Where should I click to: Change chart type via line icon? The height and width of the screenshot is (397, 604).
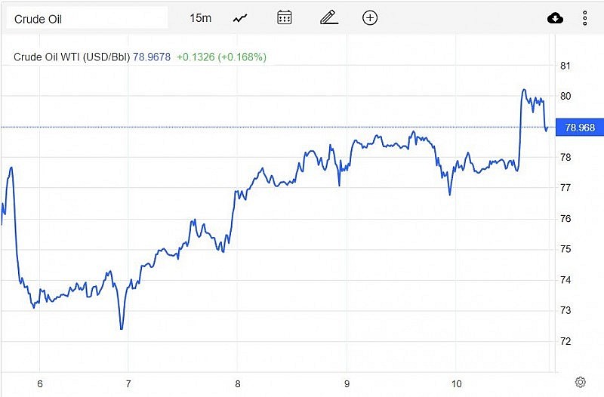pyautogui.click(x=242, y=18)
